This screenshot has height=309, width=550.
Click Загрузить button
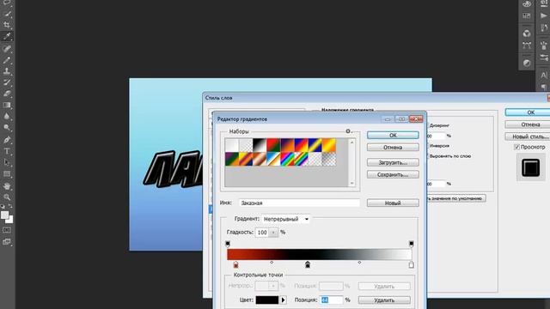click(x=393, y=162)
